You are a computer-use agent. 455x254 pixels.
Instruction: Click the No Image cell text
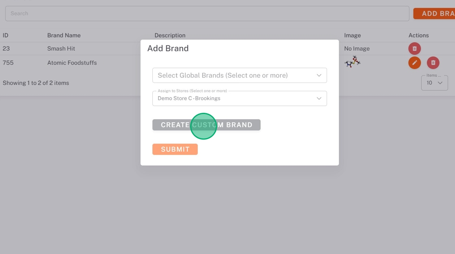pyautogui.click(x=357, y=49)
